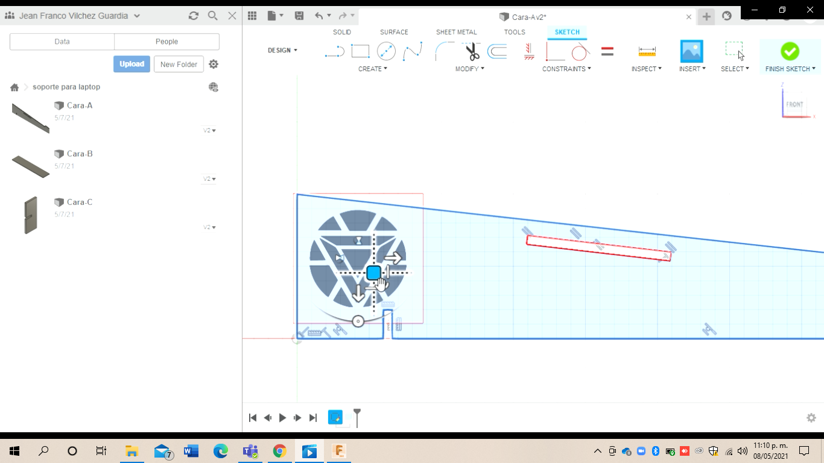Select the SKETCH tab

(567, 32)
